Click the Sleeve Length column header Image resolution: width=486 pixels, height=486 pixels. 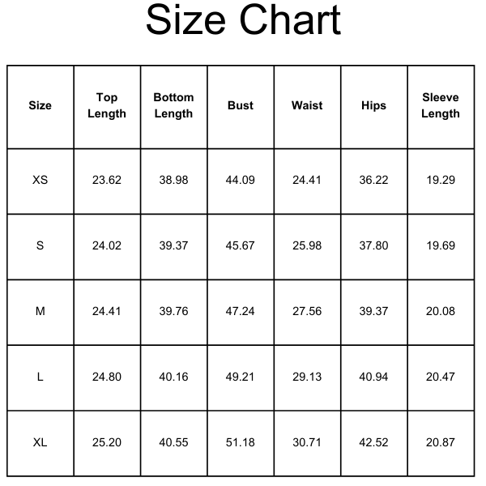[441, 105]
